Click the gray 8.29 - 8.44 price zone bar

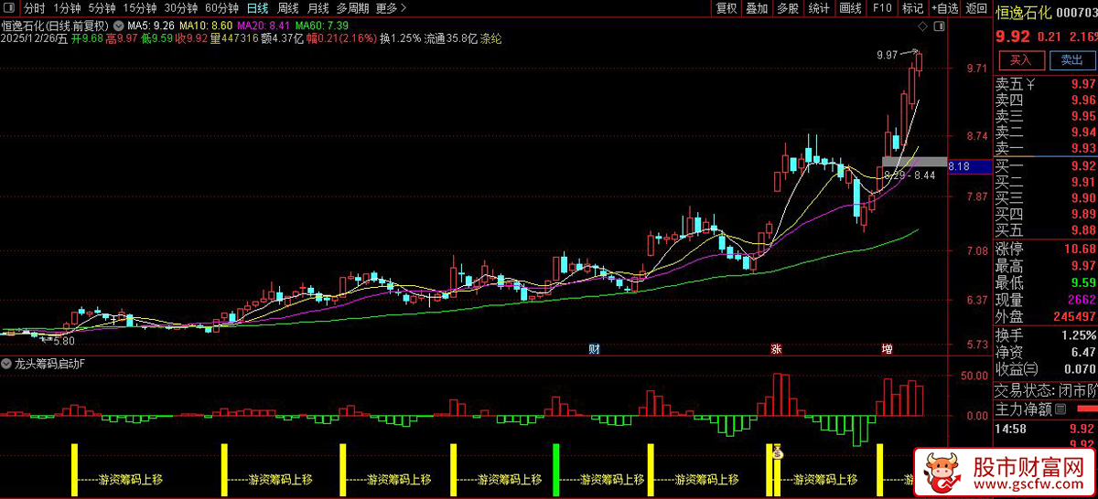[913, 162]
